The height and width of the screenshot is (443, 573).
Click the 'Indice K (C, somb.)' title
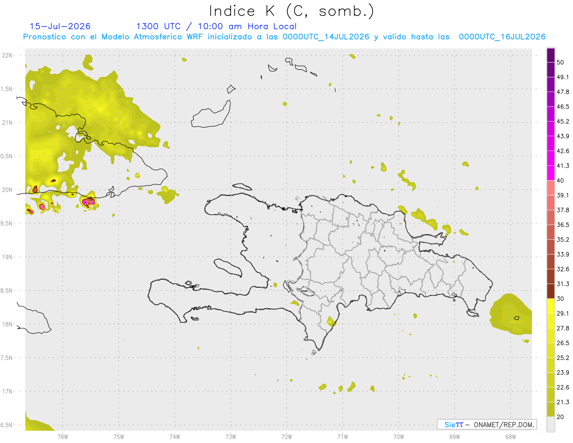291,11
